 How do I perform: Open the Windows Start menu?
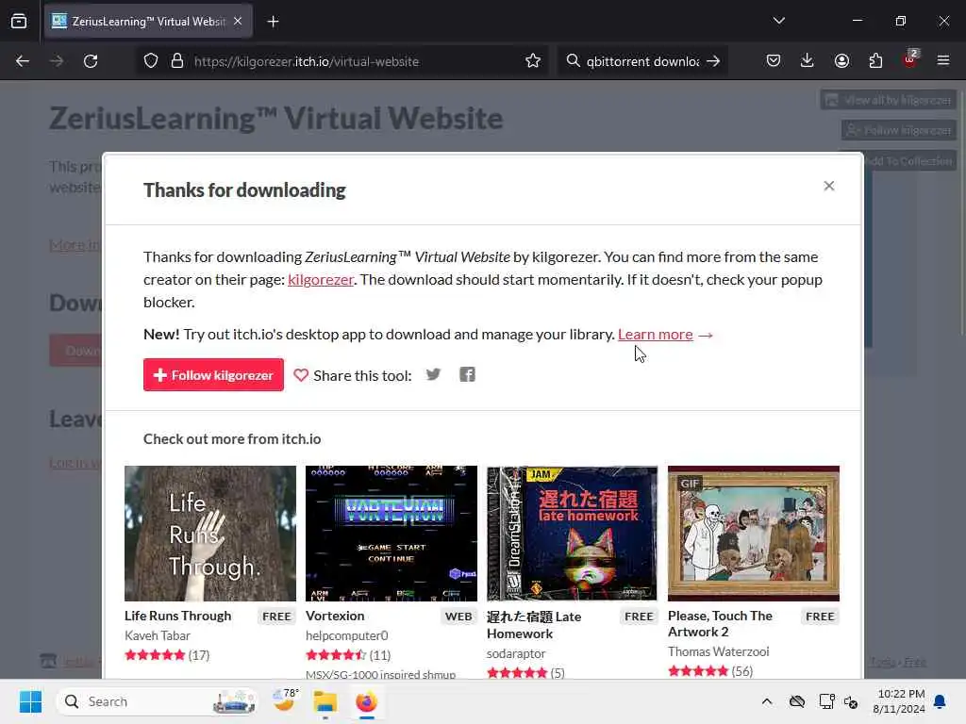[30, 701]
